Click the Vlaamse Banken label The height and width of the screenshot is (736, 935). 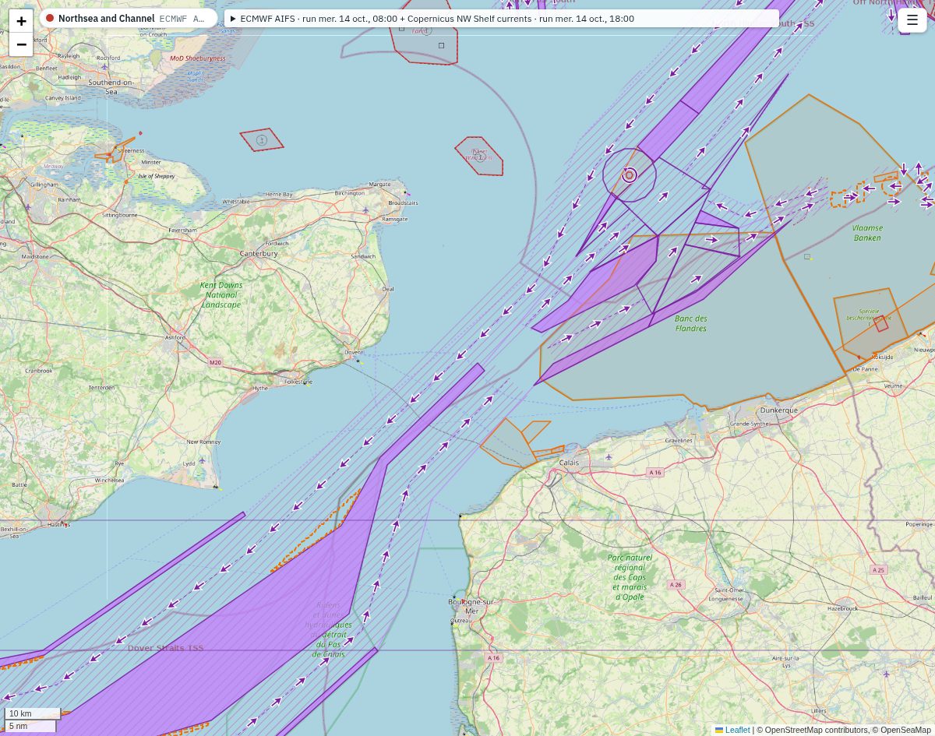pyautogui.click(x=867, y=232)
